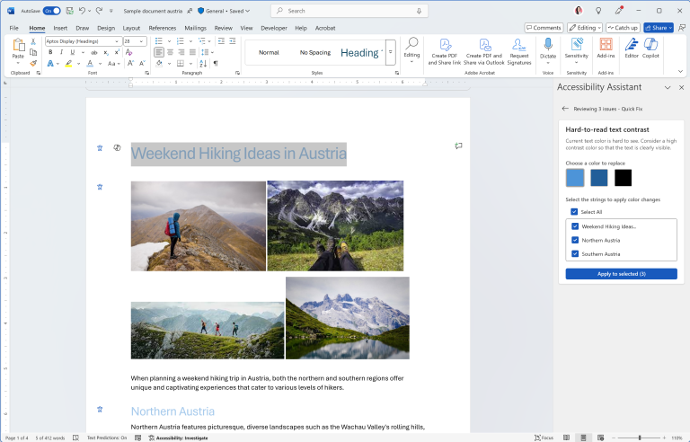Expand the Styles gallery

click(390, 52)
